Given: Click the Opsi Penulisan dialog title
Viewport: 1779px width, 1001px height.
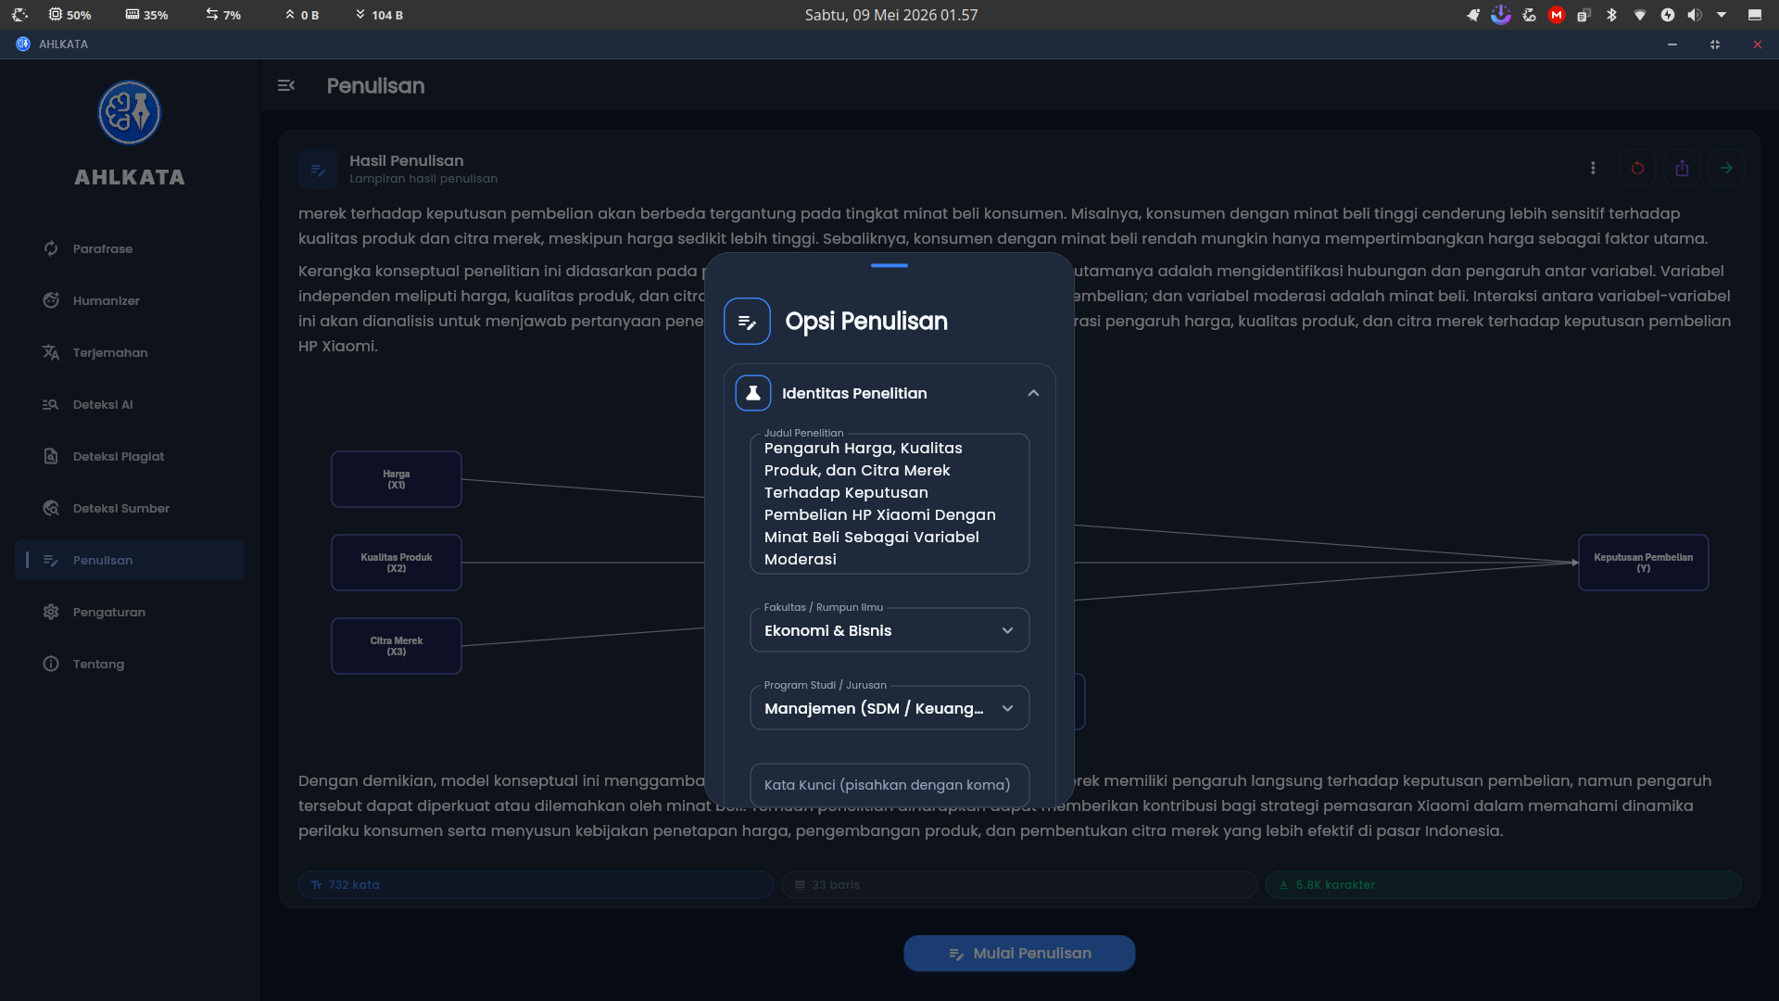Looking at the screenshot, I should [866, 321].
